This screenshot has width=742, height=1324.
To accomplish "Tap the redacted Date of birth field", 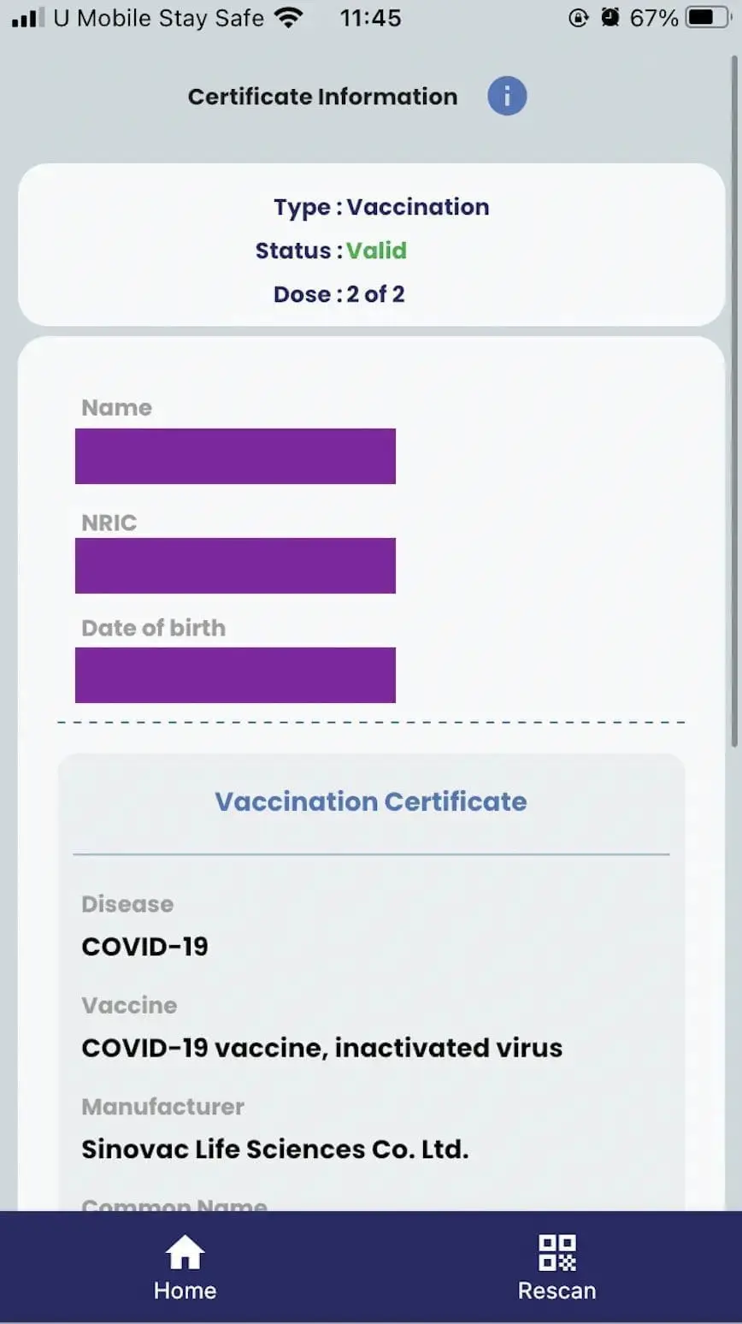I will click(235, 675).
